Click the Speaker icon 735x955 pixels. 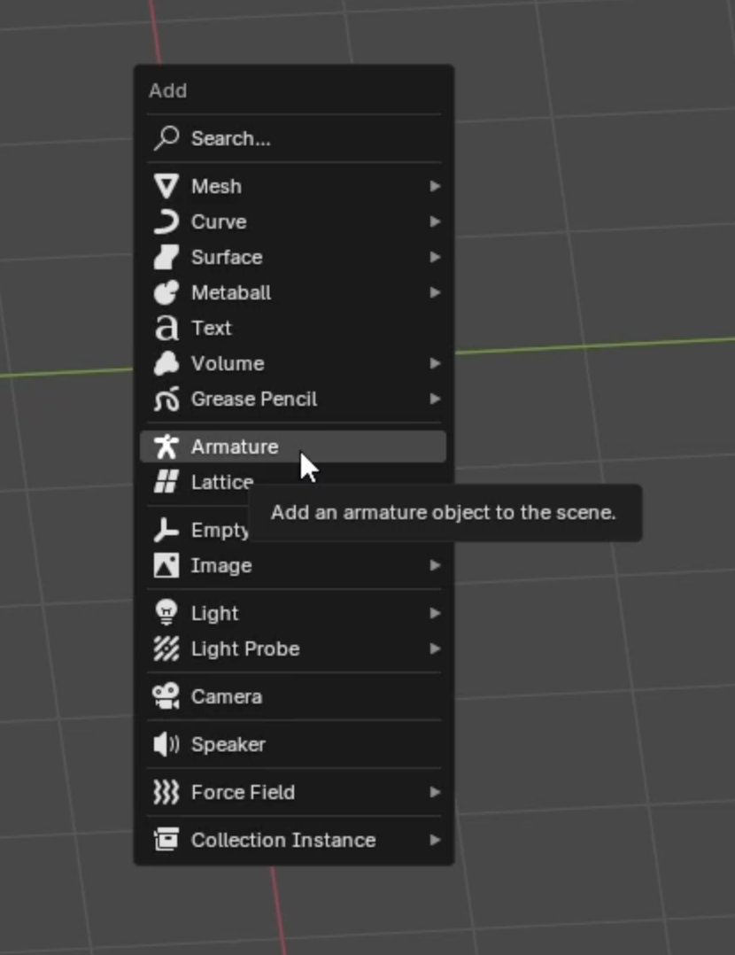tap(166, 744)
